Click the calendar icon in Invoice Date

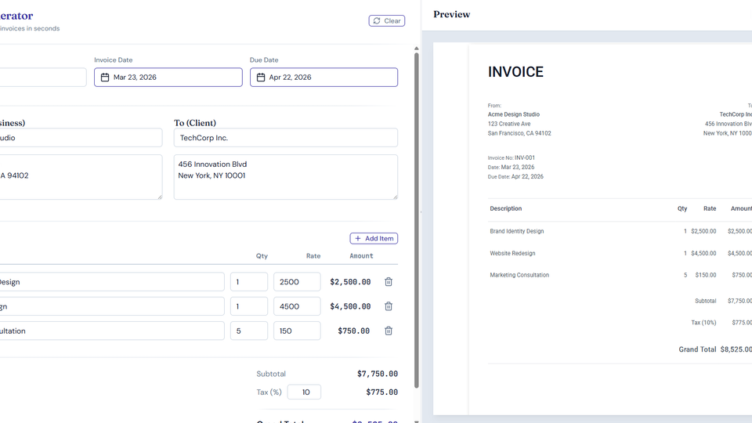click(x=105, y=78)
